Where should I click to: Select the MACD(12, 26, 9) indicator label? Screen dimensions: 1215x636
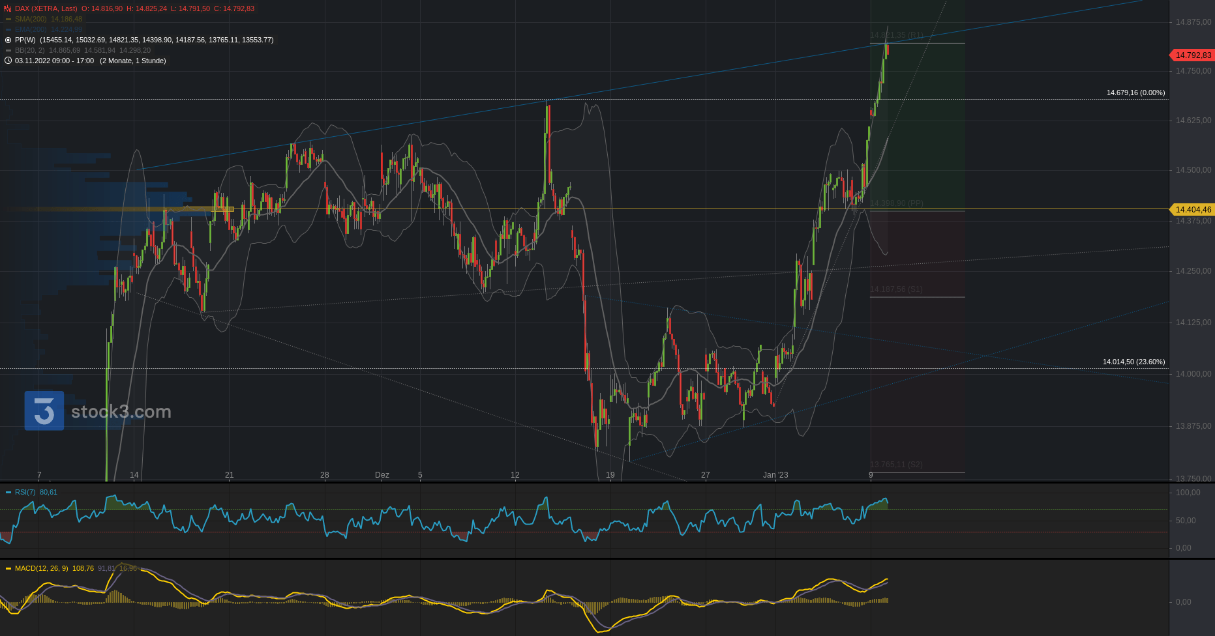click(42, 568)
